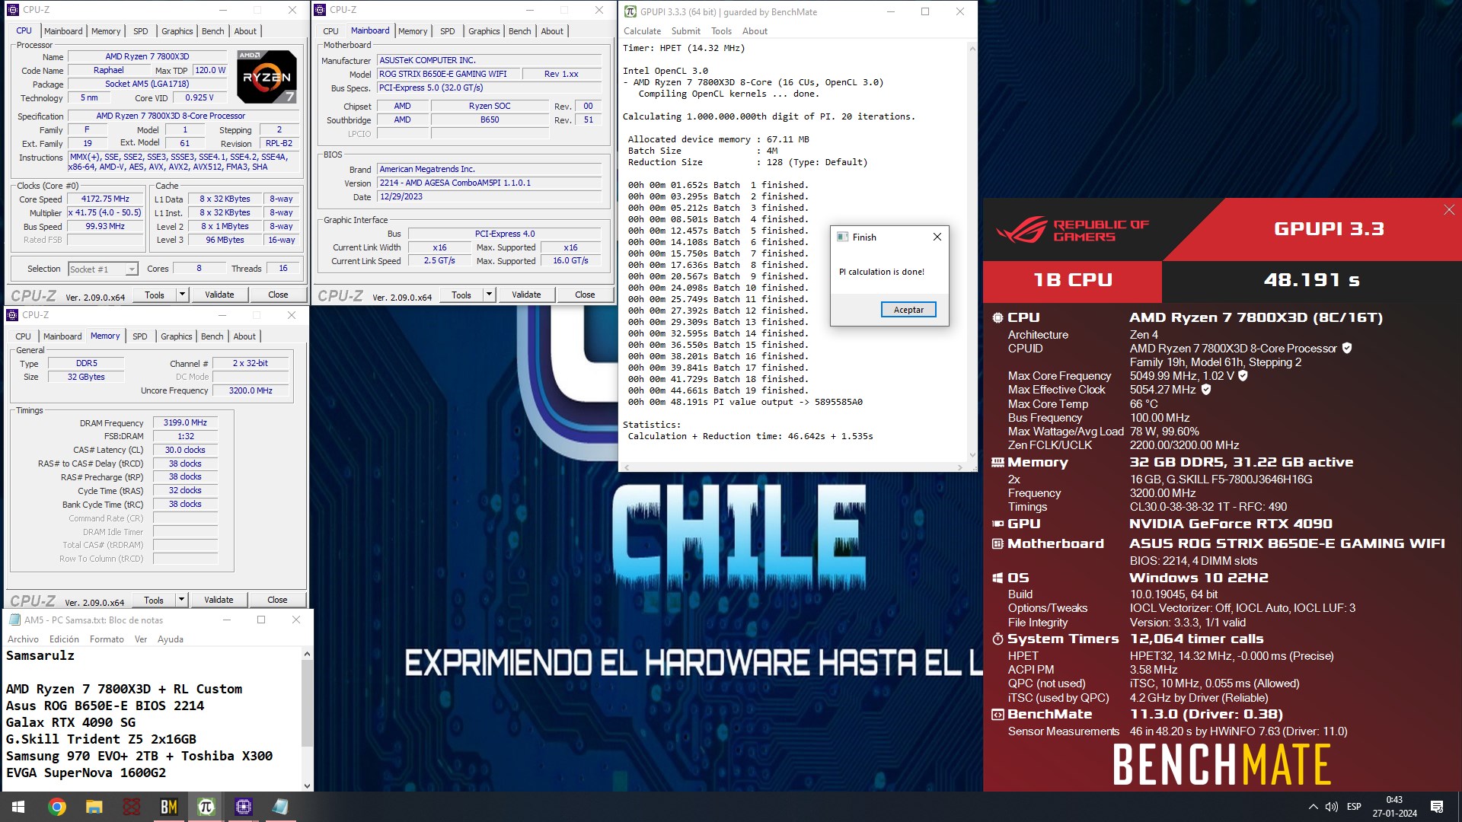Image resolution: width=1462 pixels, height=822 pixels.
Task: Open GPUPI taskbar icon
Action: tap(206, 807)
